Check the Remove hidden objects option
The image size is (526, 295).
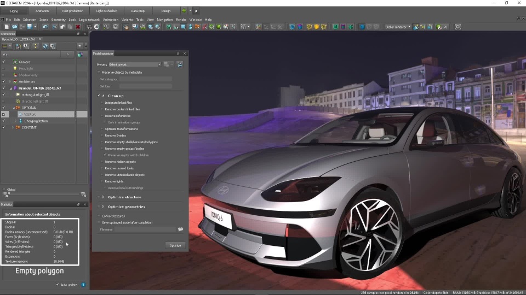coord(102,162)
